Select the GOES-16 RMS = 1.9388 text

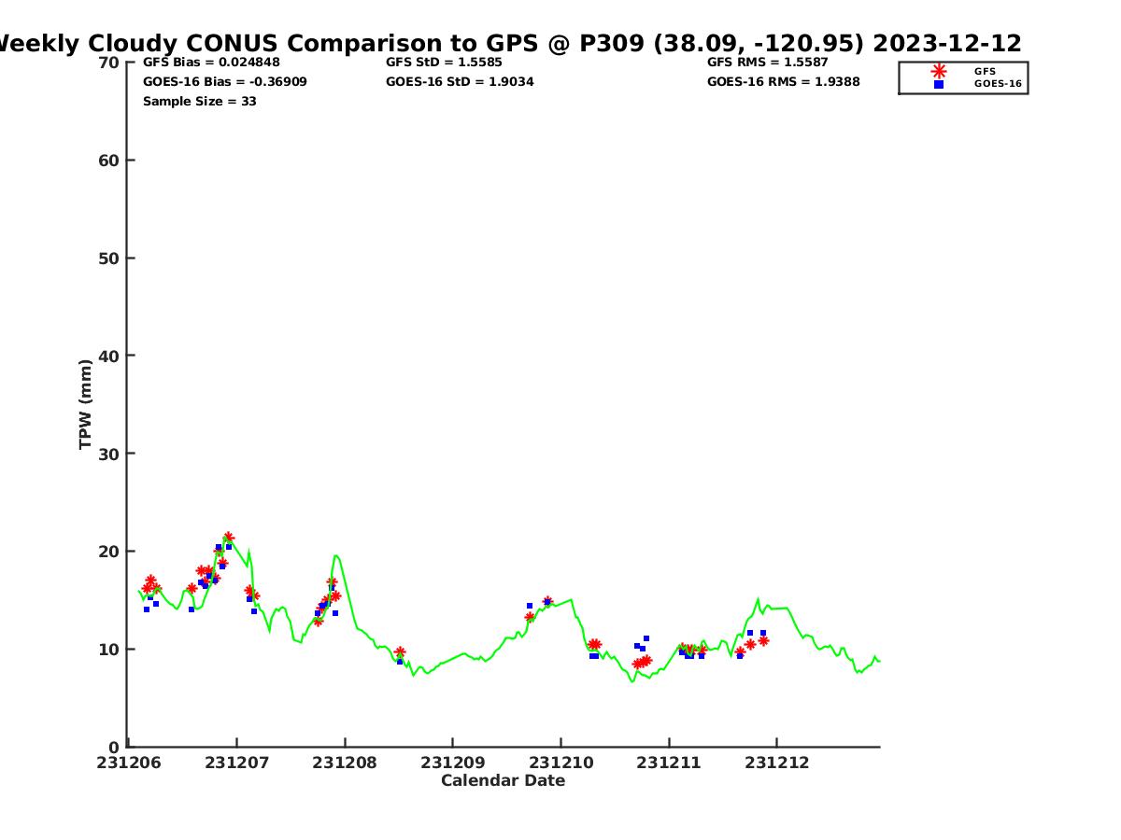coord(783,81)
